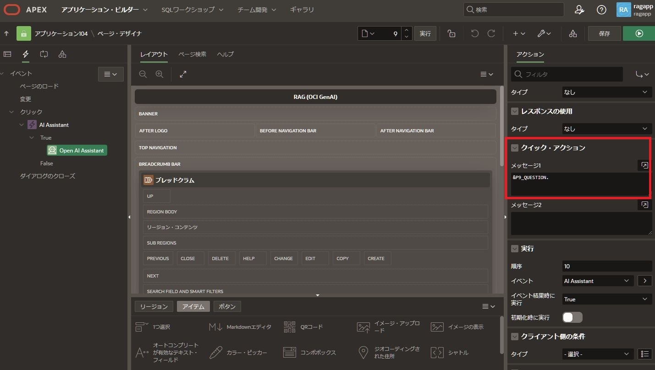Switch to the Dynamic Actions lightning tab

click(26, 54)
